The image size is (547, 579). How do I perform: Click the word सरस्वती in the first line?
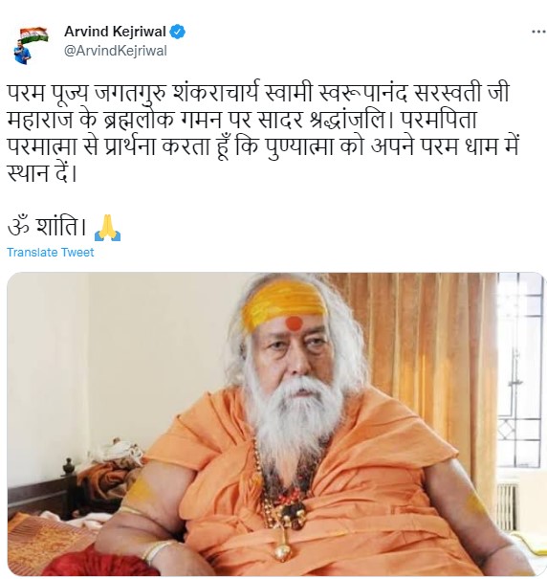(449, 94)
